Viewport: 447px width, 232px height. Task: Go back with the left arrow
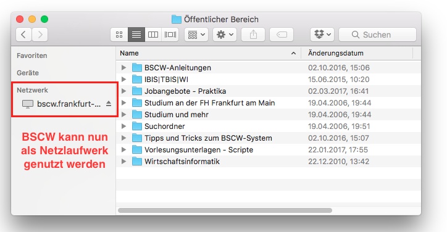23,35
